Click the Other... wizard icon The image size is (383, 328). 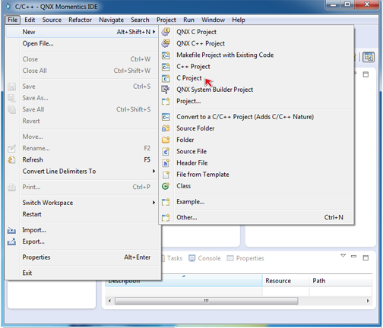point(166,217)
